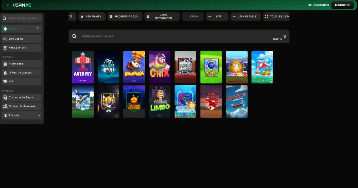Image resolution: width=358 pixels, height=188 pixels.
Task: Click the Gains Instantanés basket icon
Action: click(148, 16)
